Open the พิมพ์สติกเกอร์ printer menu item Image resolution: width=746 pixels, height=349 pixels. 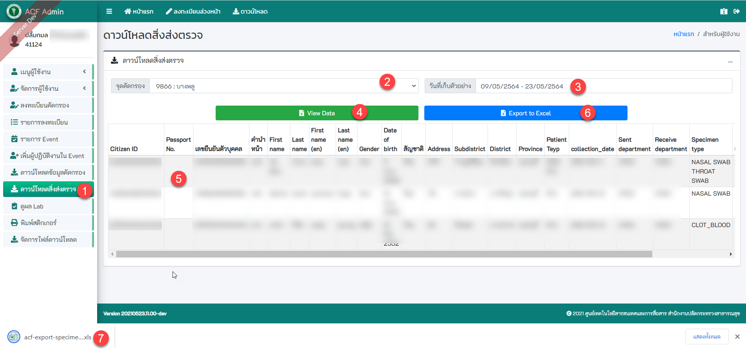tap(38, 223)
